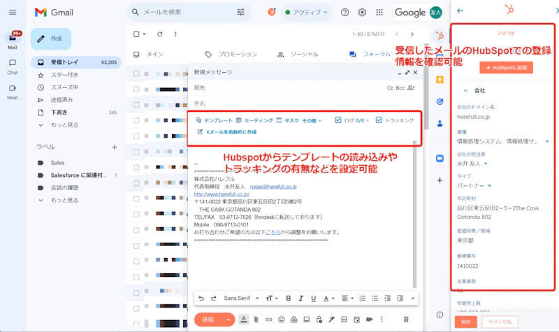
Task: Click the 作成 compose button
Action: pos(51,39)
